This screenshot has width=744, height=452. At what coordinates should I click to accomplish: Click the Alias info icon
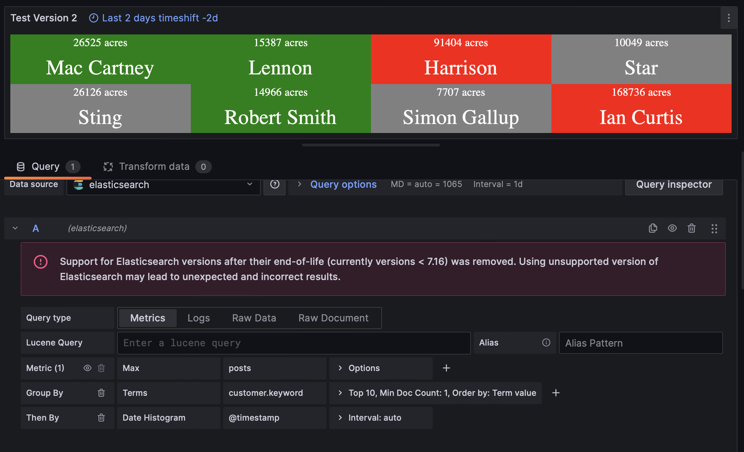pyautogui.click(x=546, y=342)
